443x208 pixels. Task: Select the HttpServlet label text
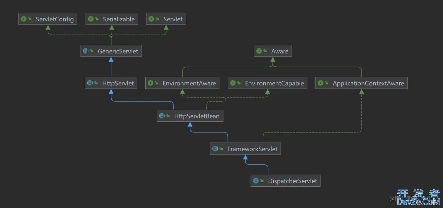tap(118, 83)
